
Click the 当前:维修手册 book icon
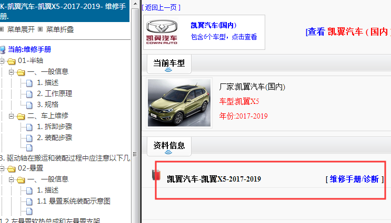click(3, 50)
